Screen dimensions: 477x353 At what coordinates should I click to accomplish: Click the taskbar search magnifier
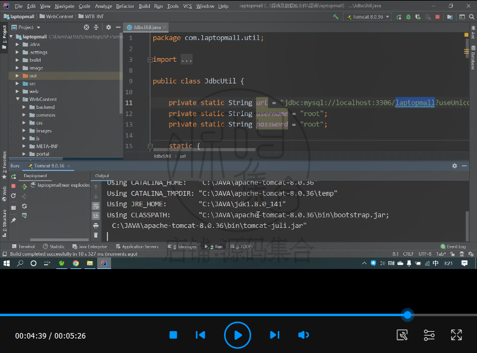[x=20, y=264]
